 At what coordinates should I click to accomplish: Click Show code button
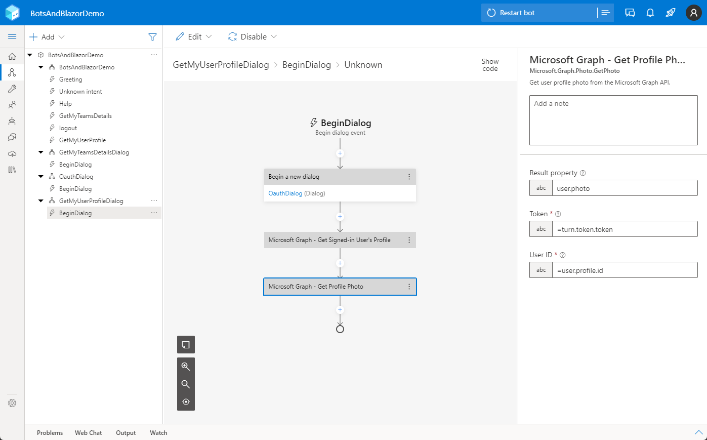(x=490, y=65)
